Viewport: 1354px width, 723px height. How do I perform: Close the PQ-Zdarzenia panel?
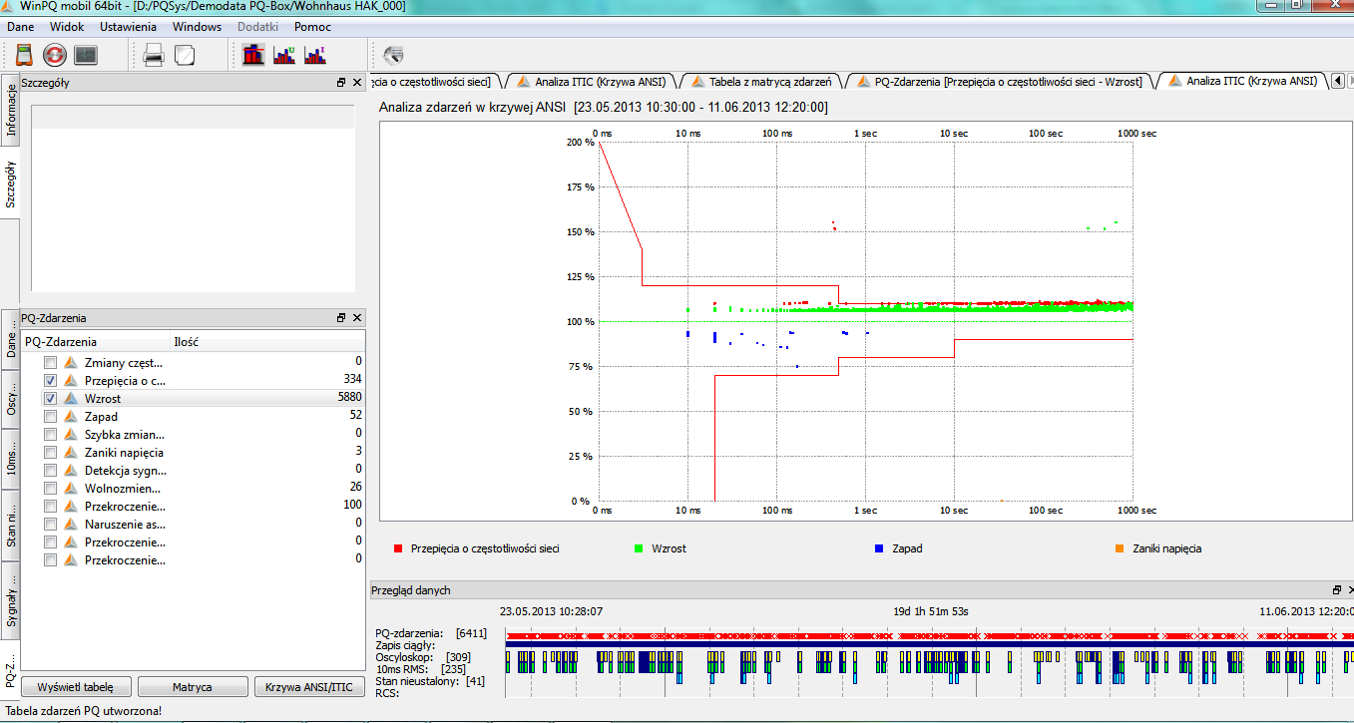pos(356,318)
